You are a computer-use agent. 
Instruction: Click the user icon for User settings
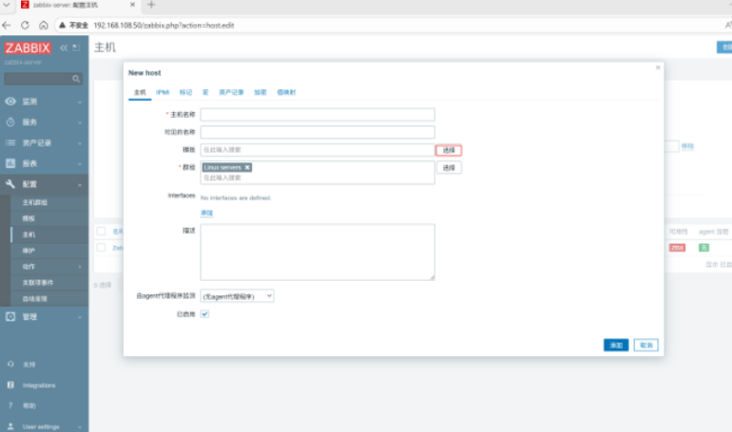(10, 426)
